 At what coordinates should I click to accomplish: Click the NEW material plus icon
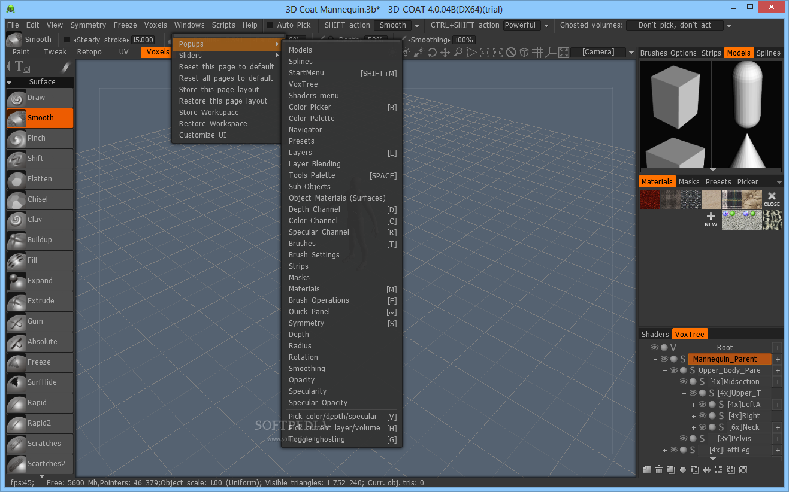click(x=711, y=220)
